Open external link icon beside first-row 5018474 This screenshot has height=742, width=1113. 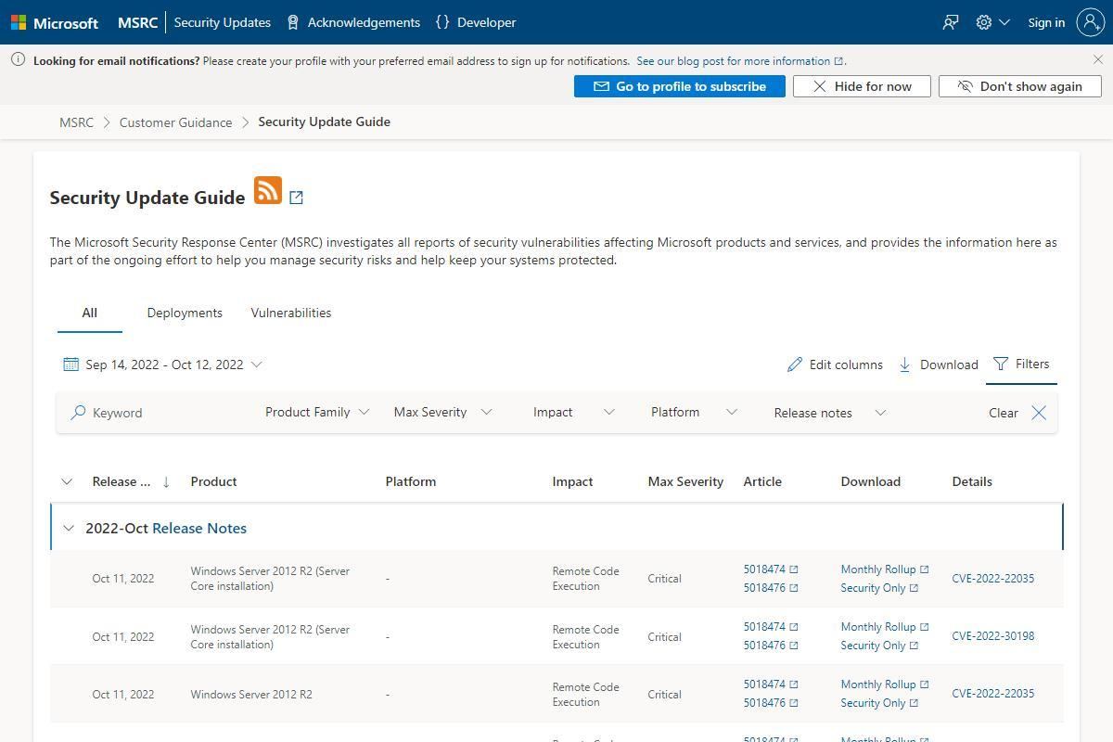[793, 569]
